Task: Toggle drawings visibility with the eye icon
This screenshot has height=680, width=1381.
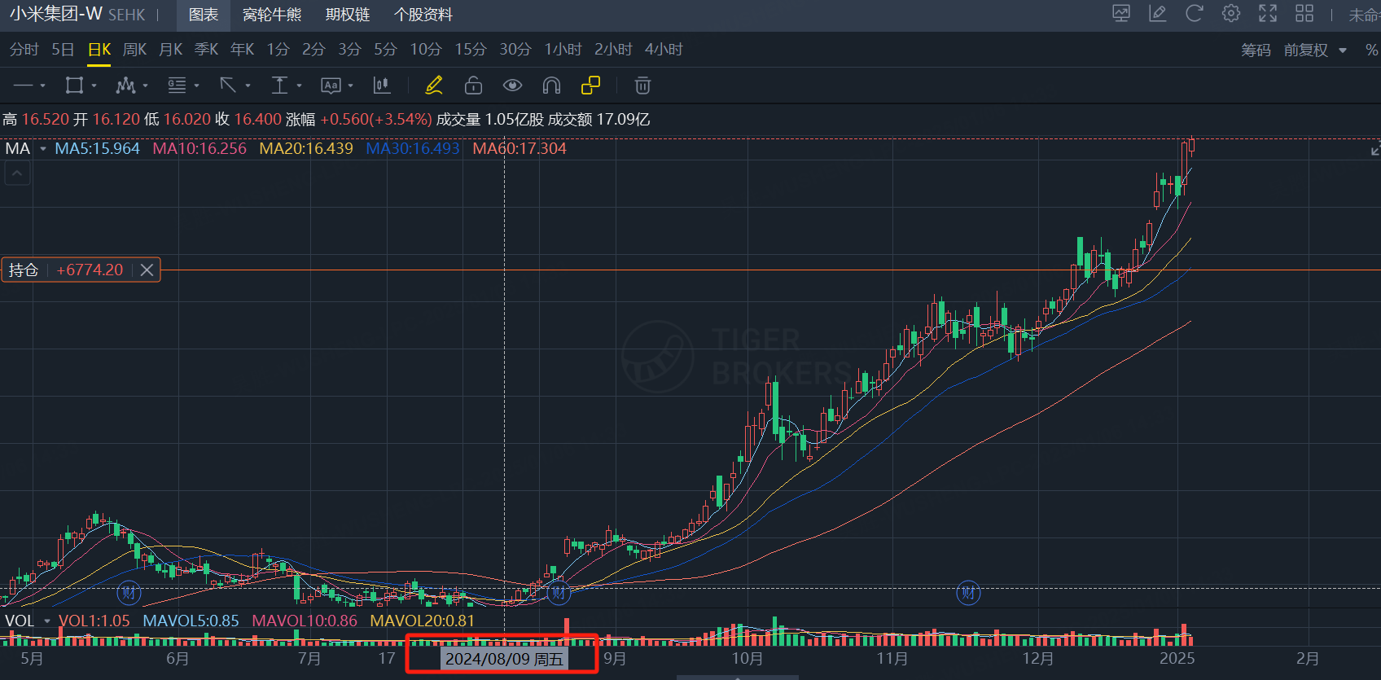Action: (512, 86)
